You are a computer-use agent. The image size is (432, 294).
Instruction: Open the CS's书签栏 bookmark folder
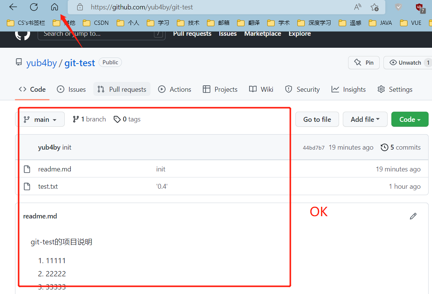pos(26,23)
